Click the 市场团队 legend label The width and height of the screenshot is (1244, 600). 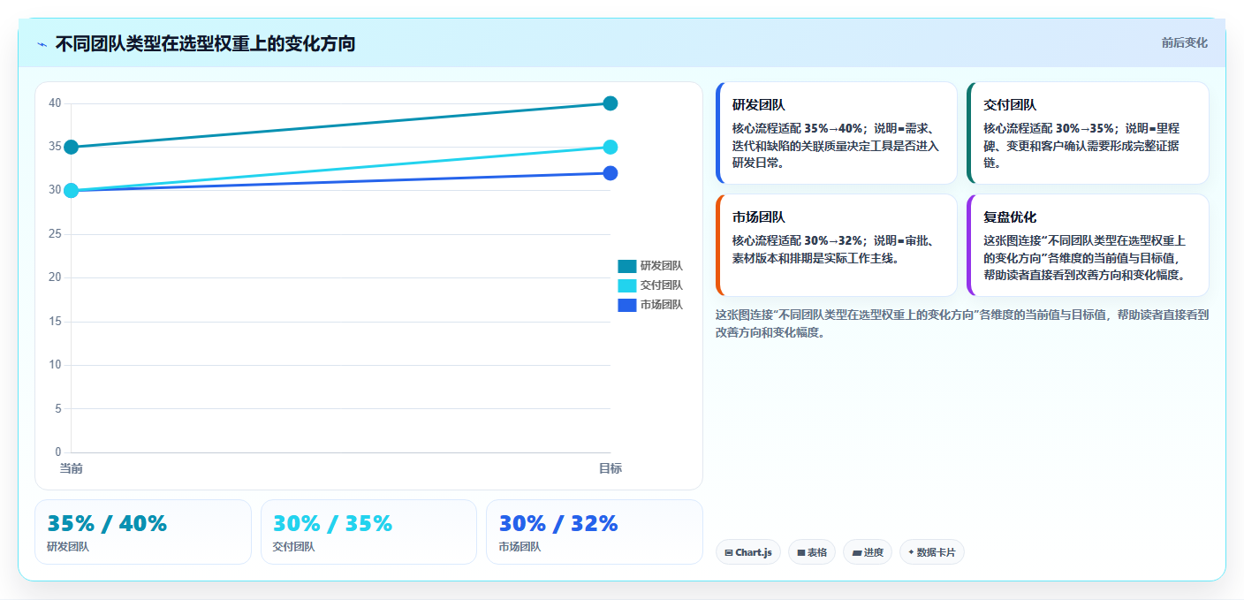point(661,305)
